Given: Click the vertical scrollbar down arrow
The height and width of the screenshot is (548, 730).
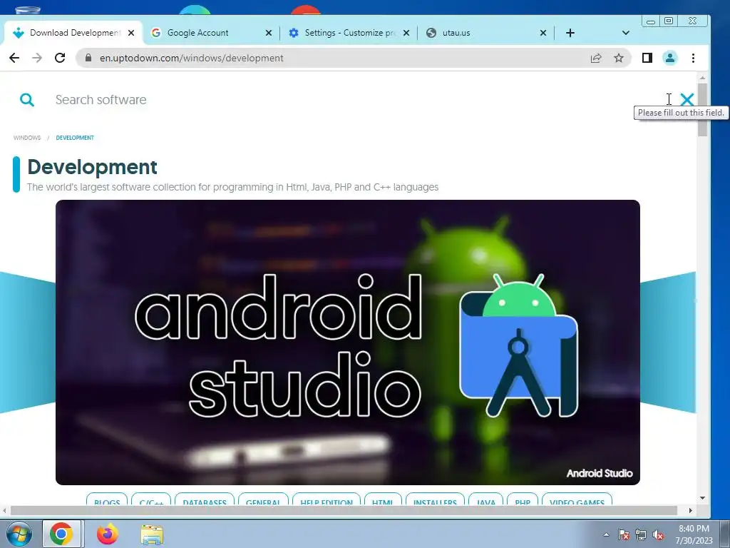Looking at the screenshot, I should click(x=702, y=498).
